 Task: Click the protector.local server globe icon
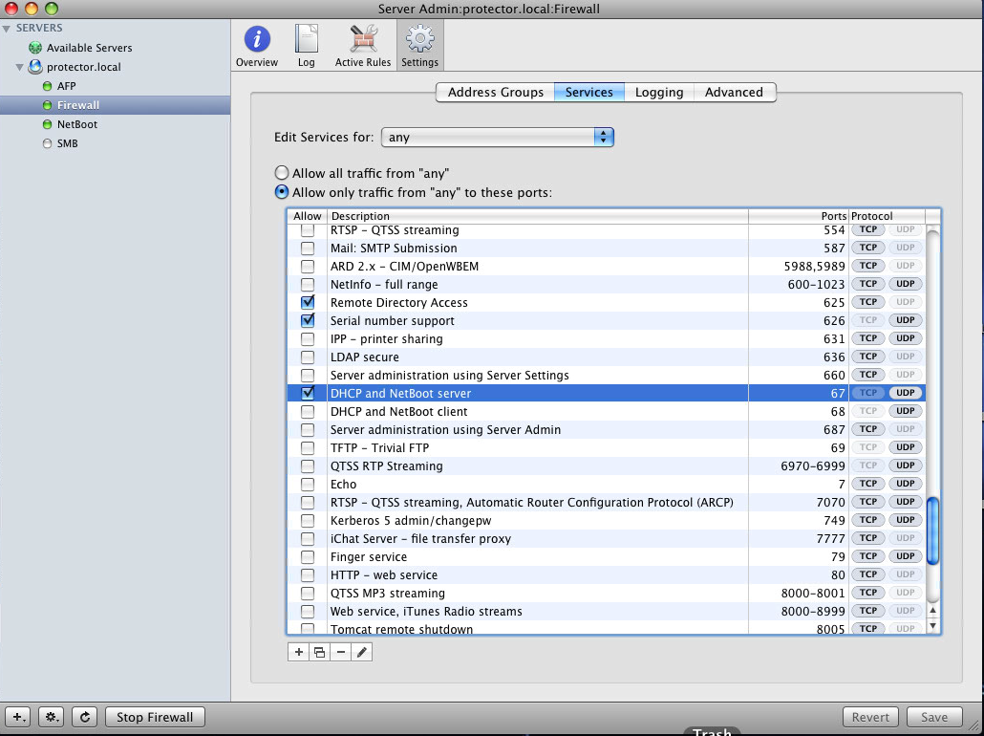click(35, 67)
